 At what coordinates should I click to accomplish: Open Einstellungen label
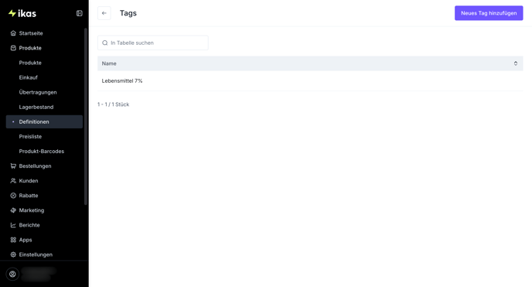point(36,255)
